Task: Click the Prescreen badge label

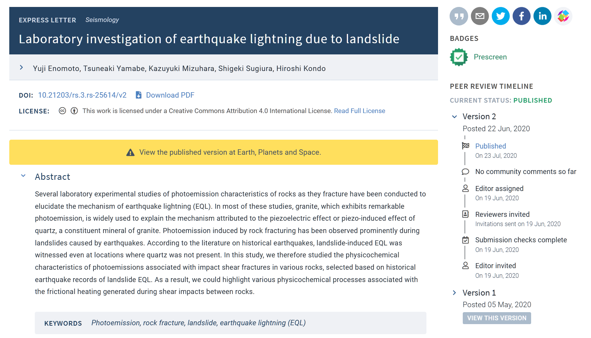Action: pos(490,57)
